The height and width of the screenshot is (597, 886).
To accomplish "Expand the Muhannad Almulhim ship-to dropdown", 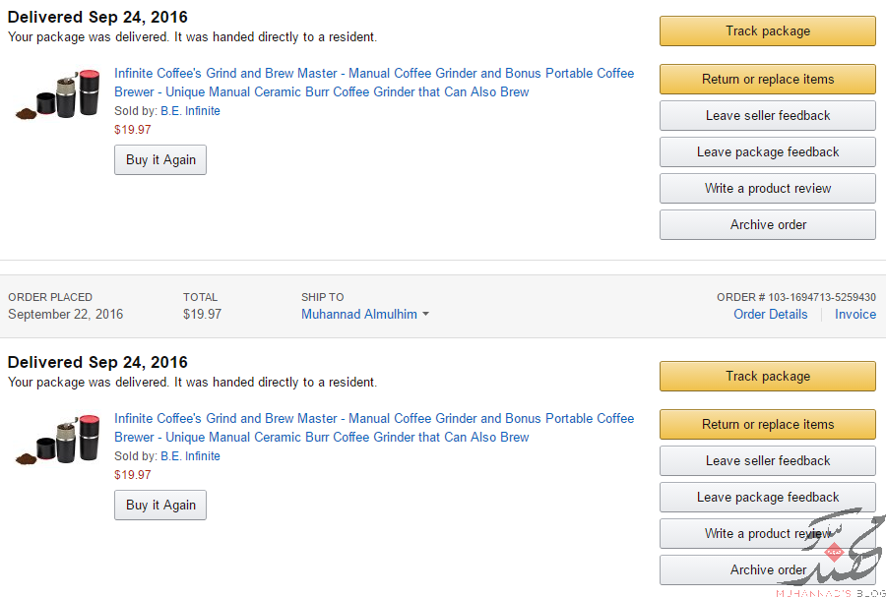I will pos(365,315).
